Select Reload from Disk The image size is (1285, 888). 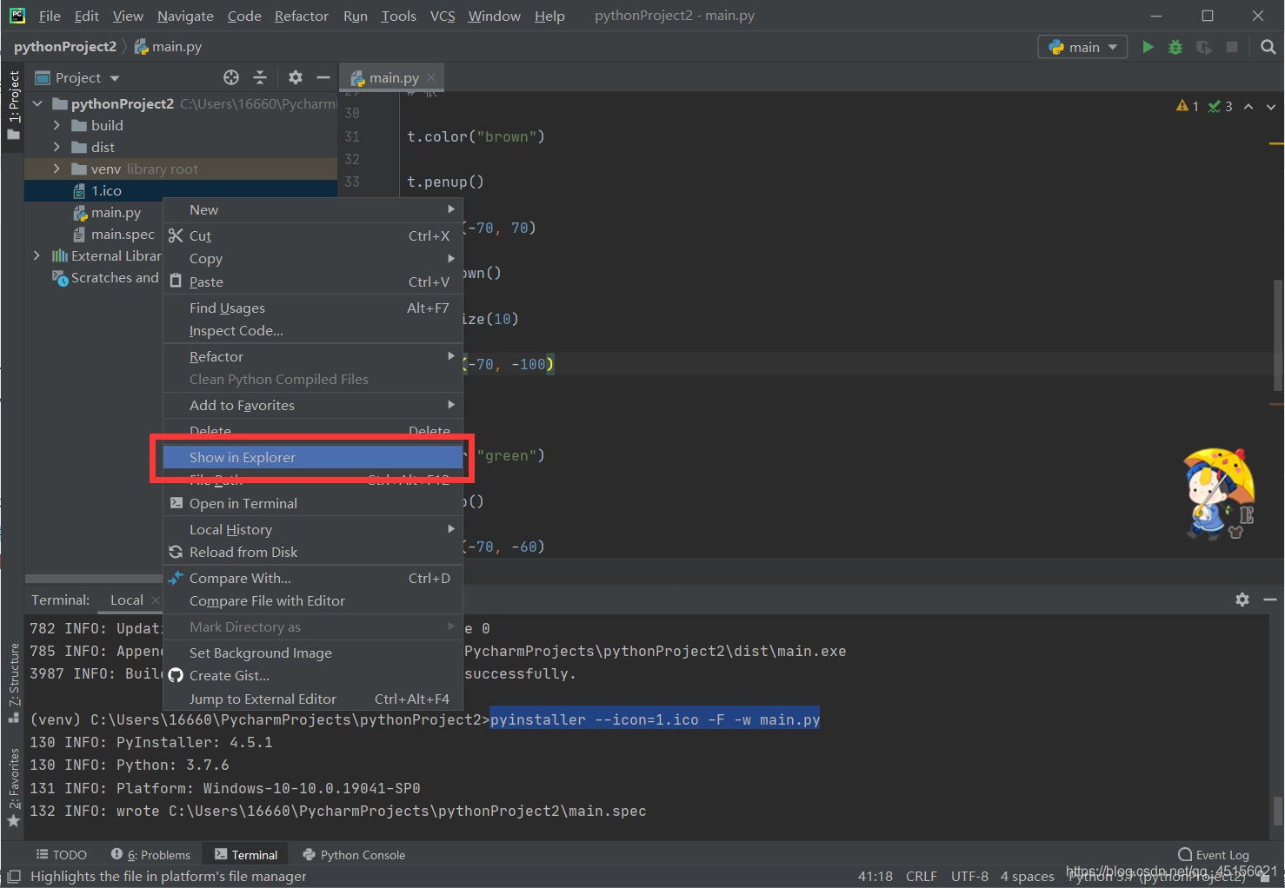[313, 552]
